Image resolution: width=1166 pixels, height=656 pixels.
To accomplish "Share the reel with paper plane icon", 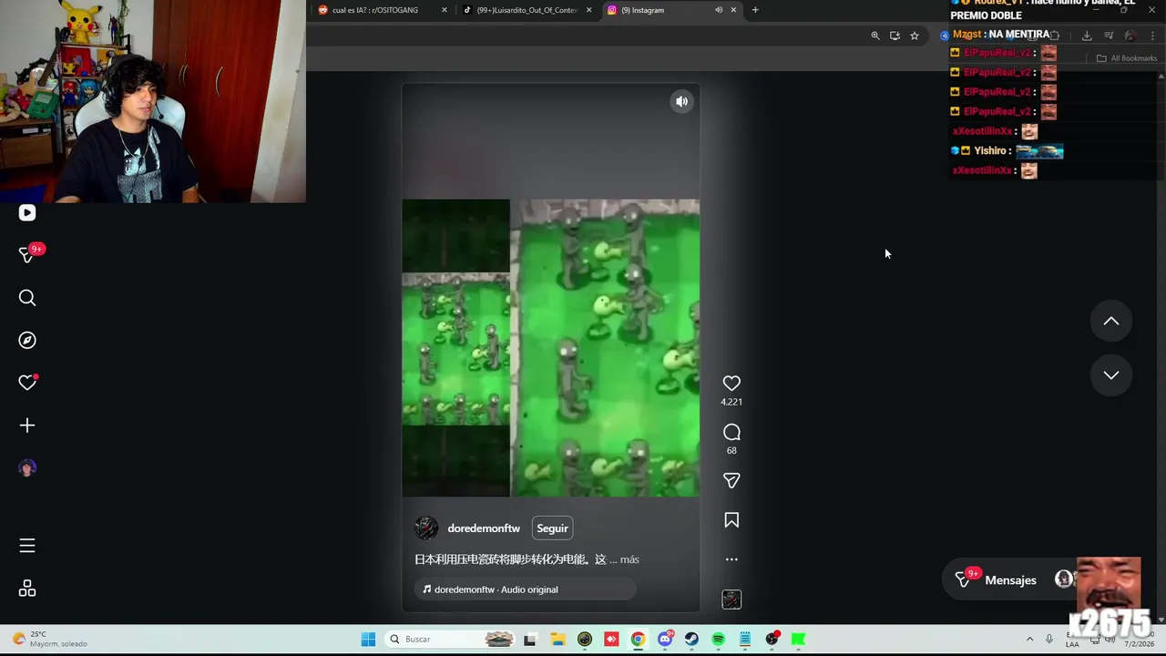I will pyautogui.click(x=731, y=480).
